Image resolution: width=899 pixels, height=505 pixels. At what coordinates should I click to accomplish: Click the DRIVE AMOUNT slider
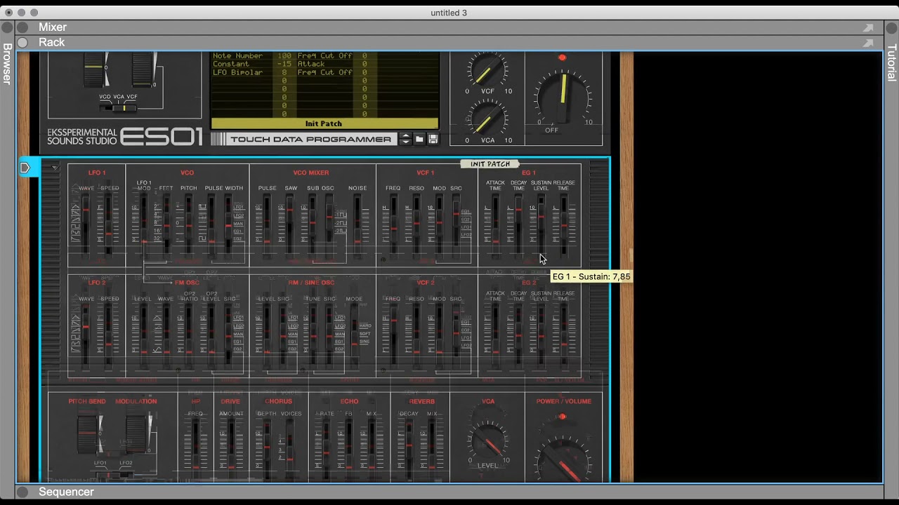(230, 449)
